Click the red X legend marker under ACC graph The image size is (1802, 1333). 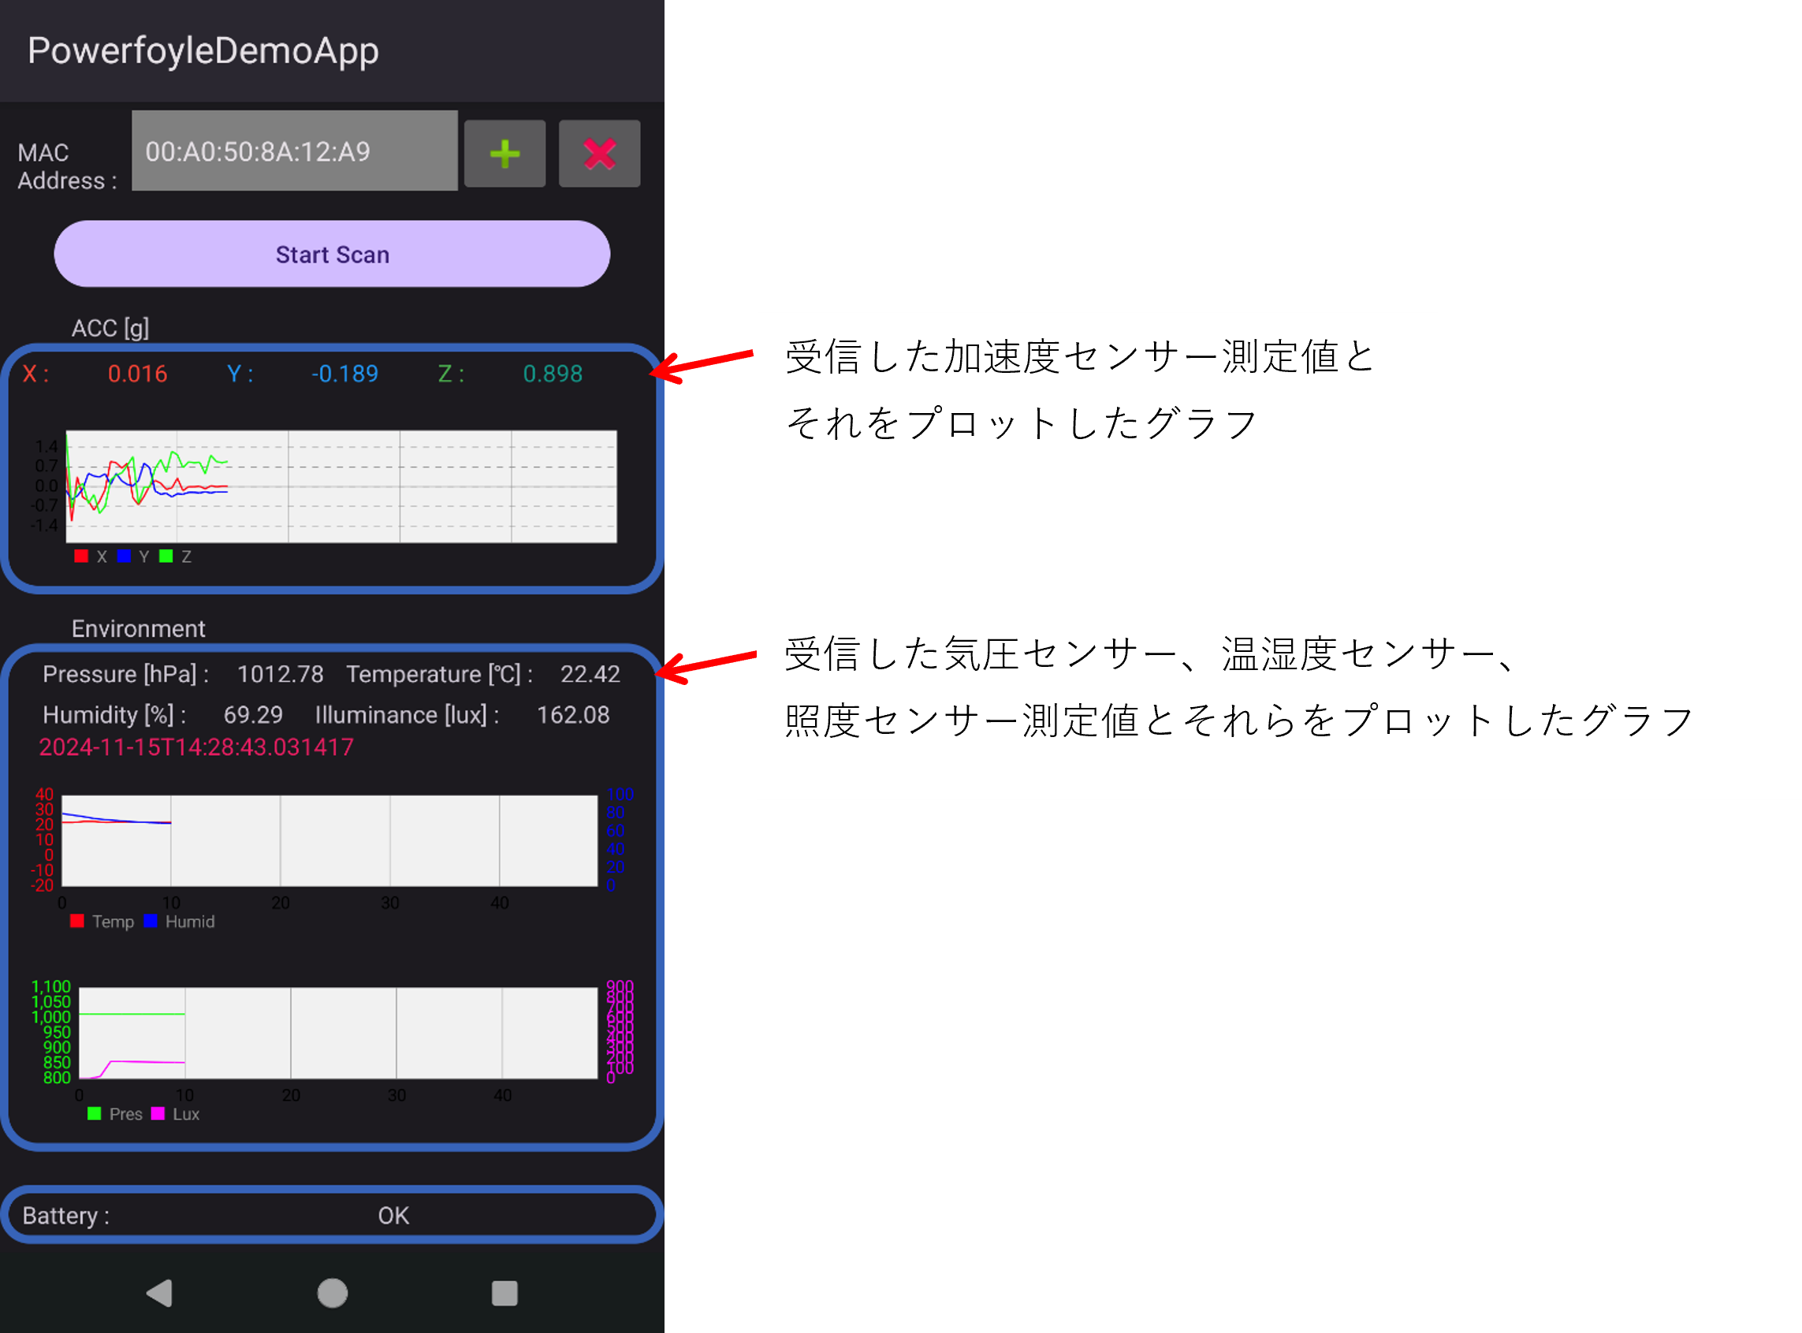coord(80,555)
